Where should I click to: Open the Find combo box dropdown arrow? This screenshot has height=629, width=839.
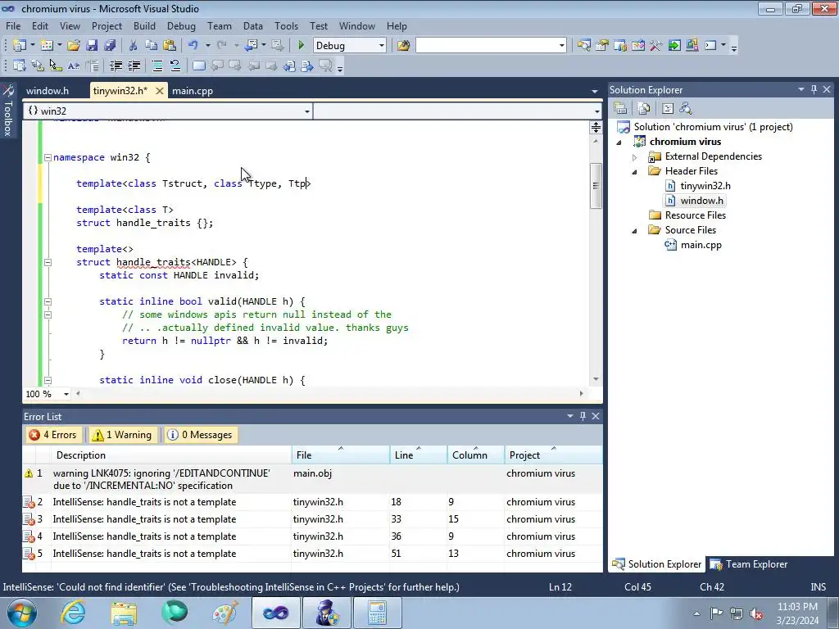[562, 46]
